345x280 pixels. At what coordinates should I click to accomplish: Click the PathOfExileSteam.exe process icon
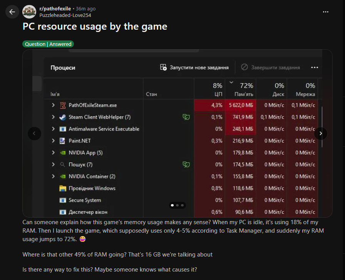click(63, 105)
